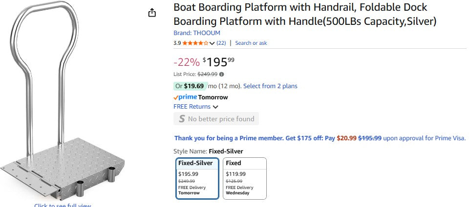The height and width of the screenshot is (207, 470).
Task: Click the Boat Boarding Platform product title
Action: pyautogui.click(x=300, y=15)
